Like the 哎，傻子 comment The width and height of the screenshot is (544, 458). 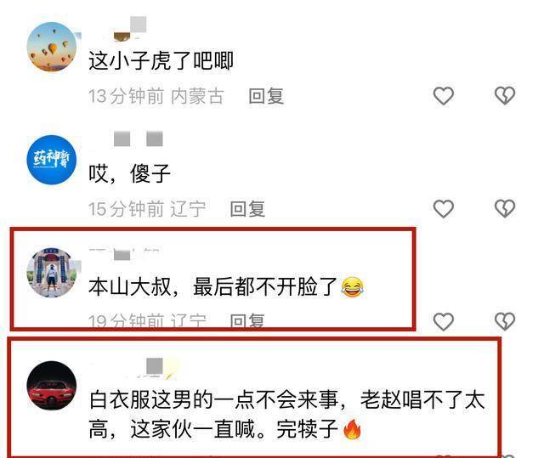444,208
